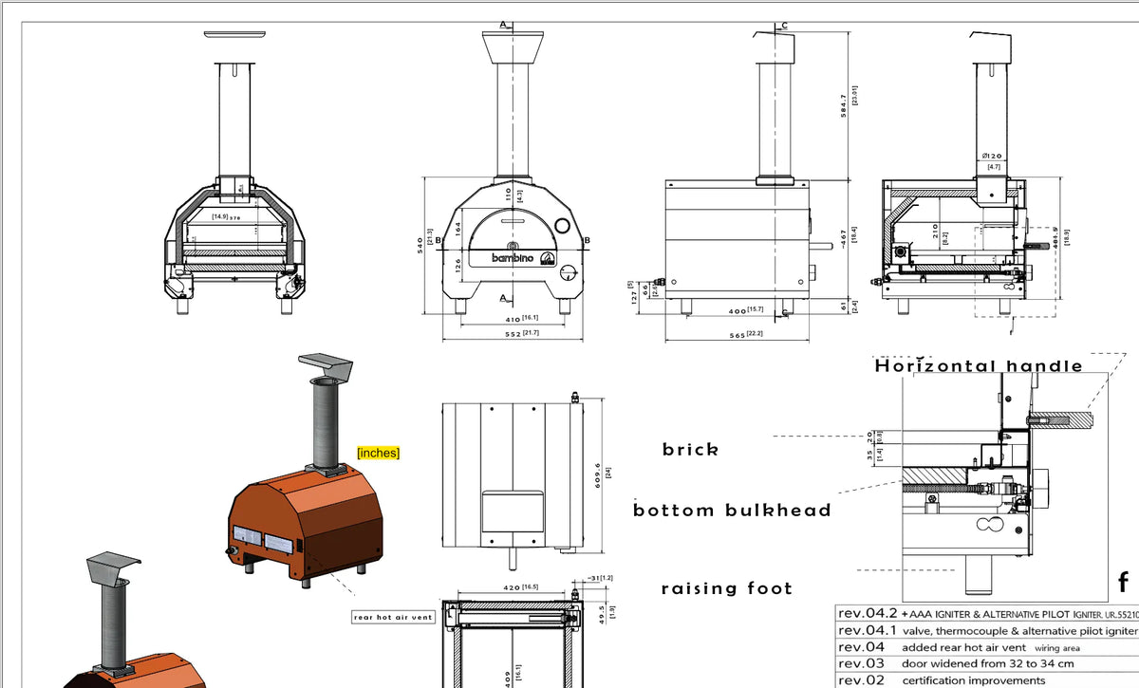This screenshot has width=1139, height=688.
Task: Click the 'rear hot air vent' callout box
Action: coord(393,618)
